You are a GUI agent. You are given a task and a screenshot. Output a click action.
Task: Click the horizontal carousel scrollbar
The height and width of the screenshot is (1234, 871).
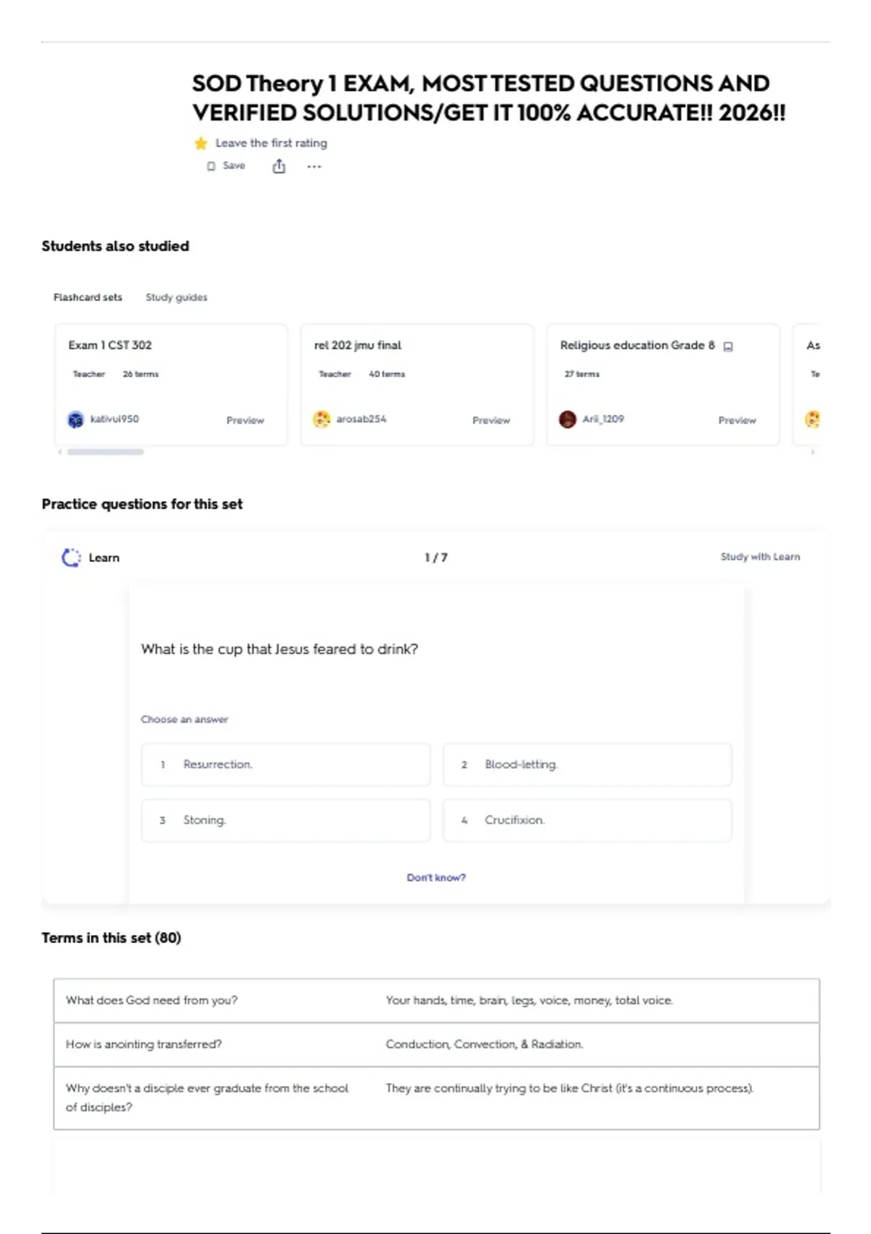105,451
